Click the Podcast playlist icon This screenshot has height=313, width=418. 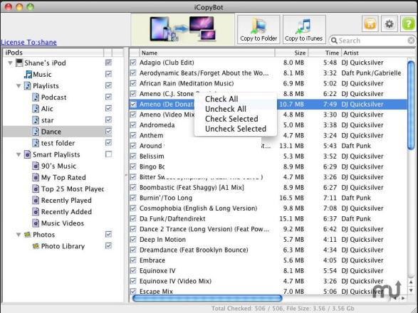(36, 97)
